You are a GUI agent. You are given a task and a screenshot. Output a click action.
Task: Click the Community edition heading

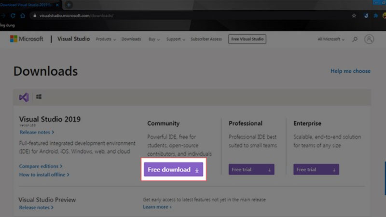tap(164, 123)
